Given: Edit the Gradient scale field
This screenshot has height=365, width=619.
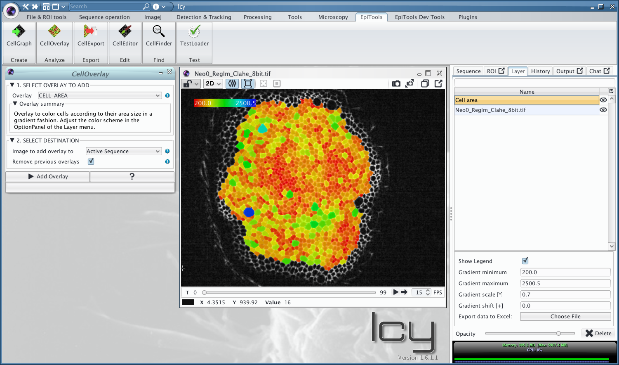Looking at the screenshot, I should [565, 294].
